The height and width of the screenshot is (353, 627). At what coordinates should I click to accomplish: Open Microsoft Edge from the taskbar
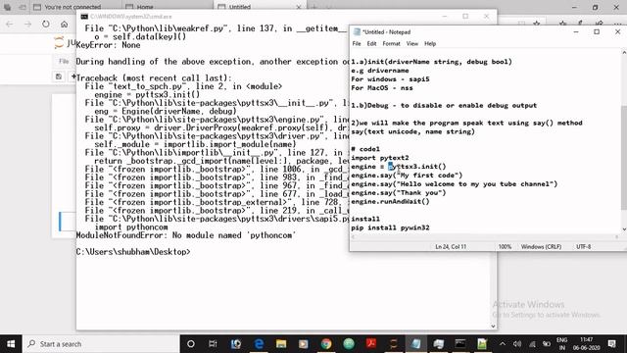(259, 344)
